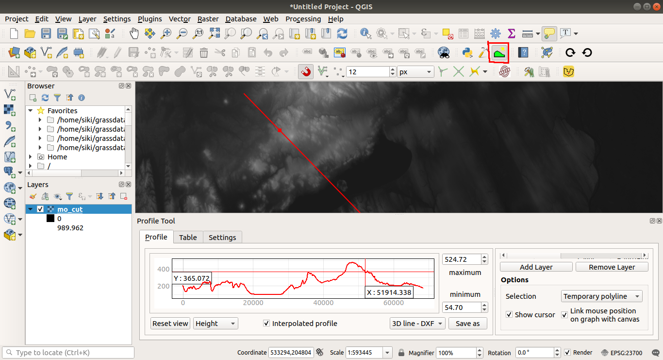Toggle the Interpolated profile checkbox
Viewport: 663px width, 360px height.
click(266, 323)
